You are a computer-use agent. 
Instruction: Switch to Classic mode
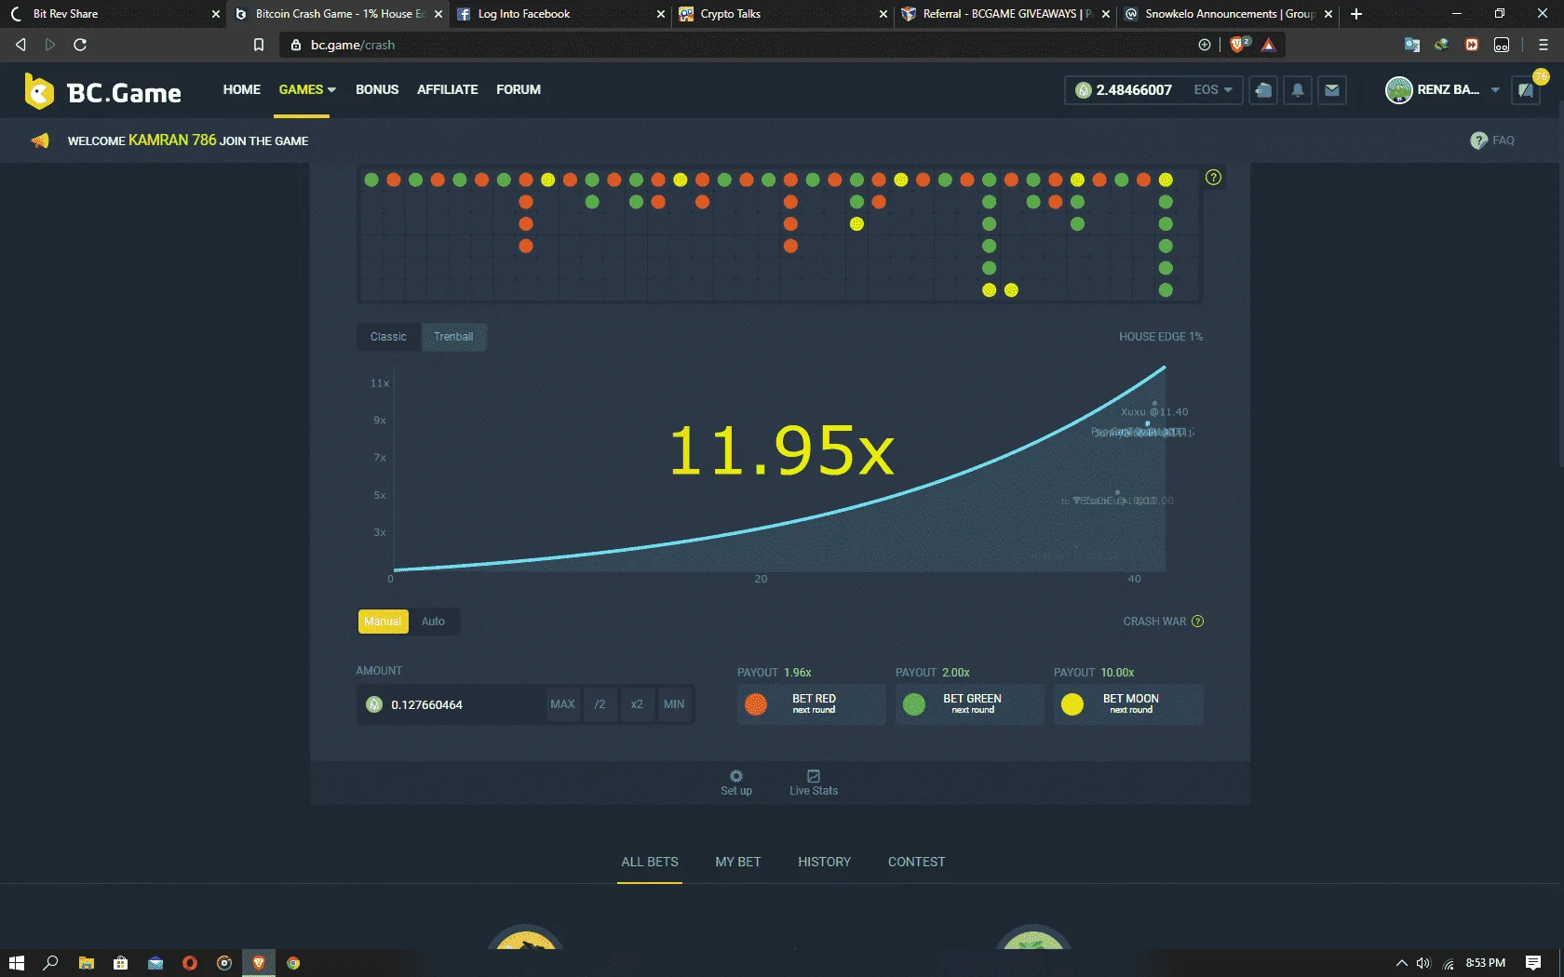click(x=388, y=337)
